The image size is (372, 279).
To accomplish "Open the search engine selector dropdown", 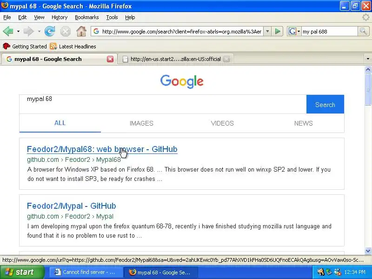I will coord(294,31).
